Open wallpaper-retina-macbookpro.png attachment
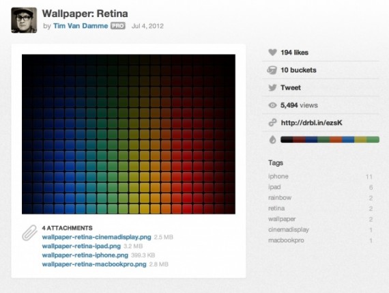The image size is (389, 293). pos(94,264)
